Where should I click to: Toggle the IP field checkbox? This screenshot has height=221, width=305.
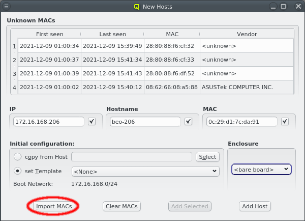pyautogui.click(x=91, y=122)
